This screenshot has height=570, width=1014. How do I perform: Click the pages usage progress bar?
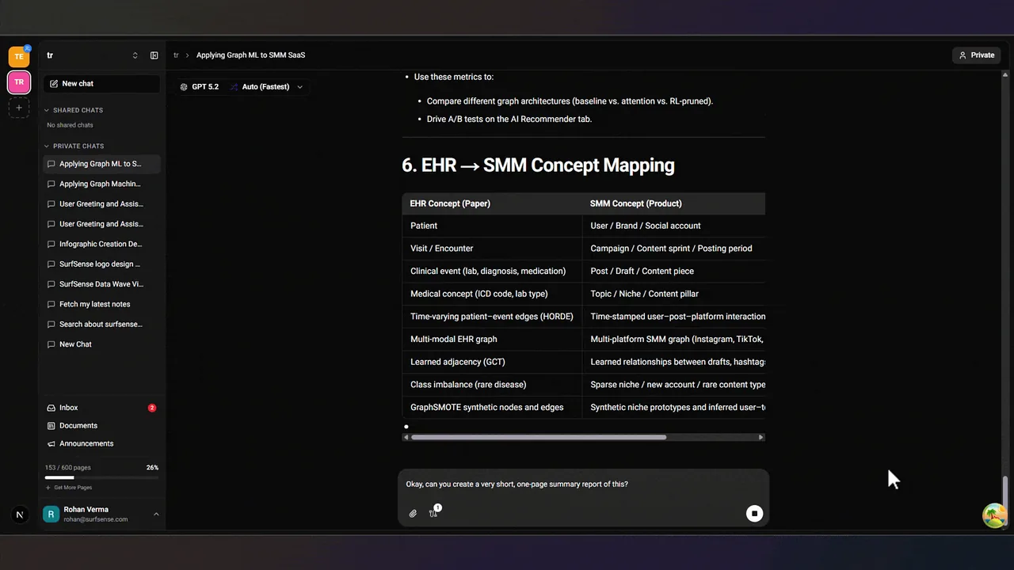pos(101,478)
